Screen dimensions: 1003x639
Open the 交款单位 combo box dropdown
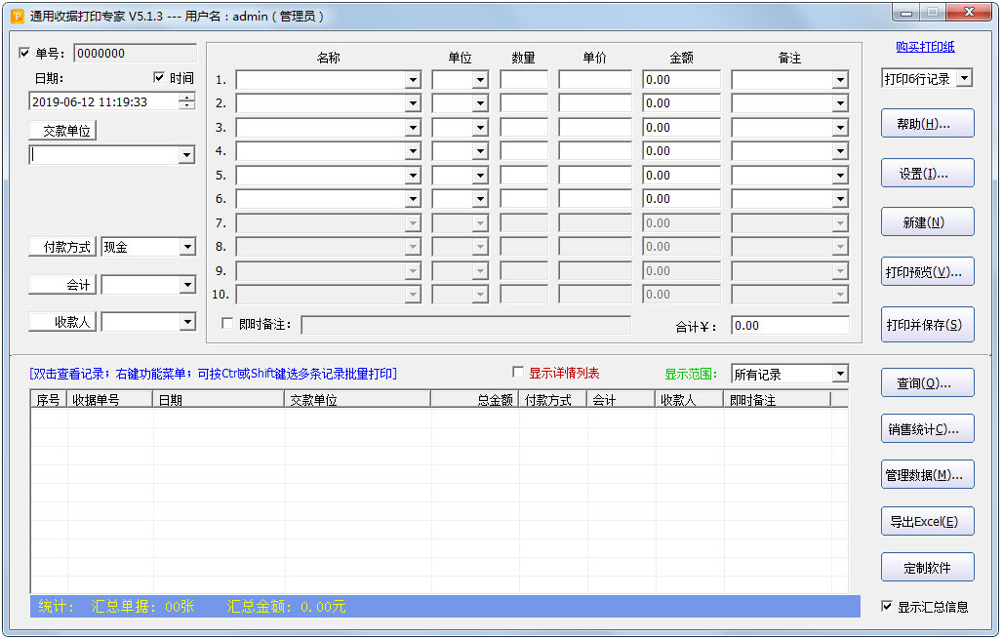(x=186, y=155)
